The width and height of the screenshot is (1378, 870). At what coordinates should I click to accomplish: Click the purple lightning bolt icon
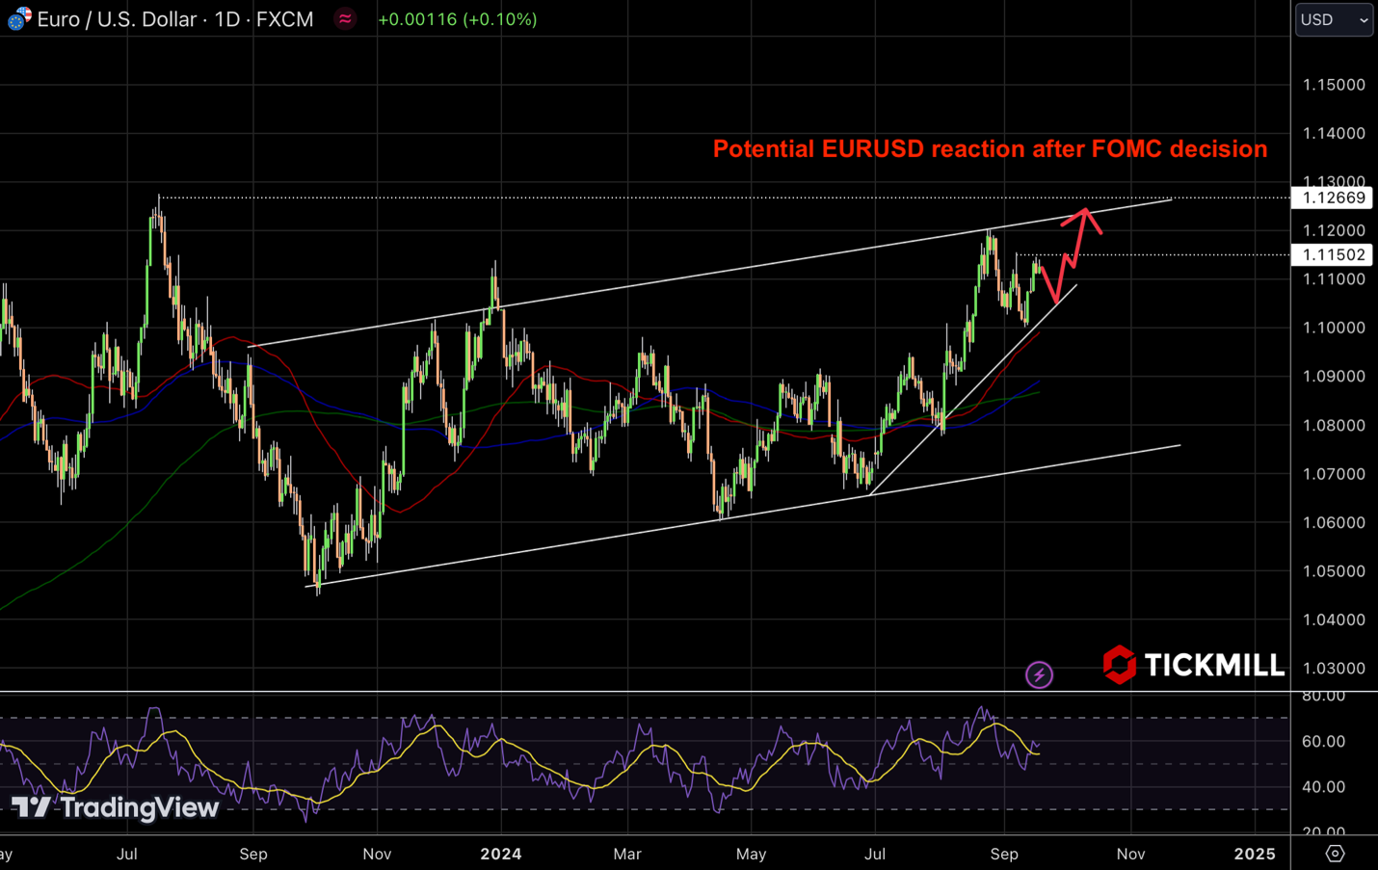1039,674
